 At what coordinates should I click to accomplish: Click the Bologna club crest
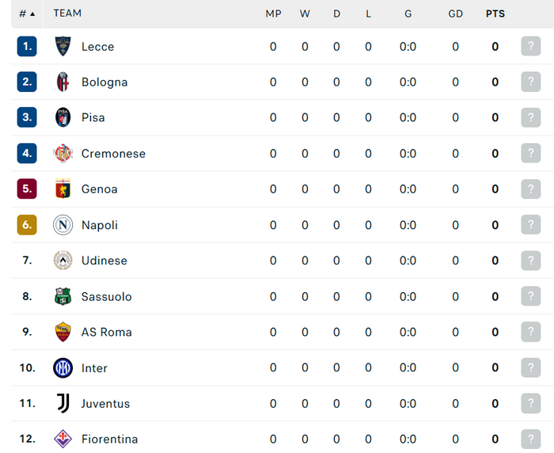pyautogui.click(x=63, y=82)
